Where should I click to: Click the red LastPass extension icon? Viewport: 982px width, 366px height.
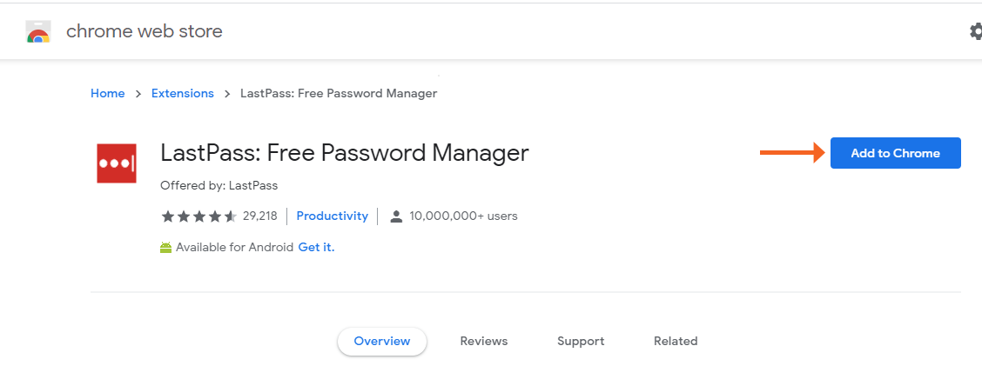(x=117, y=163)
